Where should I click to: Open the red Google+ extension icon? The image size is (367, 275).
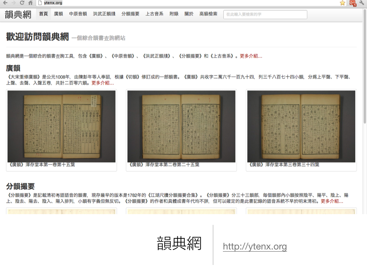(353, 3)
